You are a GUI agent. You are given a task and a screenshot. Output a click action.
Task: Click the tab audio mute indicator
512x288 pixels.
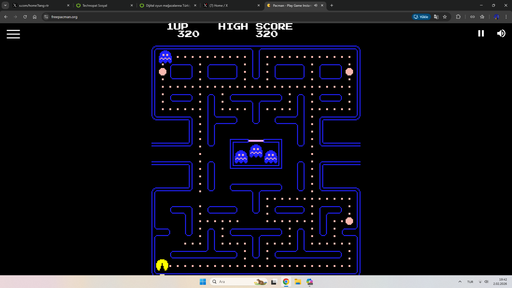coord(316,5)
